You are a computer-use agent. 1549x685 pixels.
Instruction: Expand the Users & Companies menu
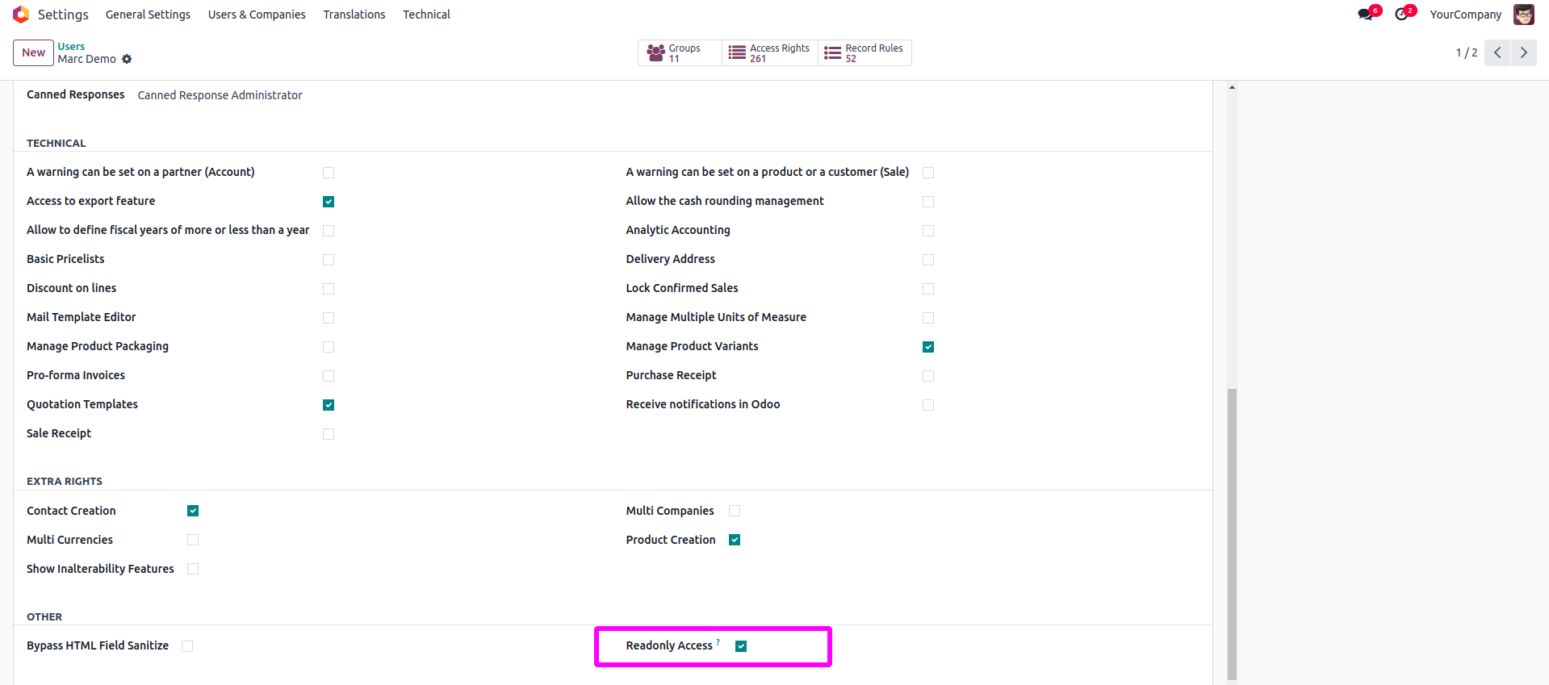(257, 15)
